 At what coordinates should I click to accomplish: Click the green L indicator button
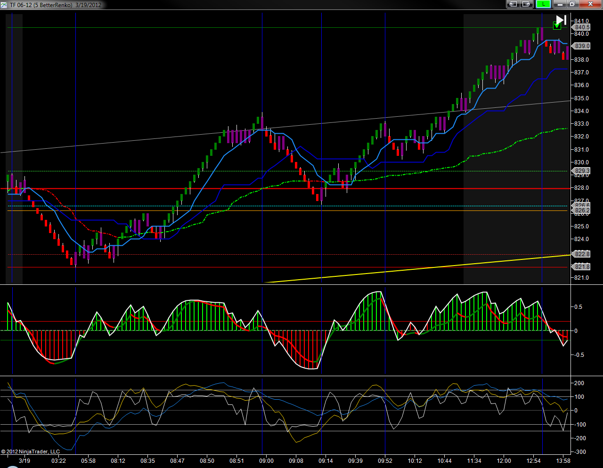(x=543, y=4)
